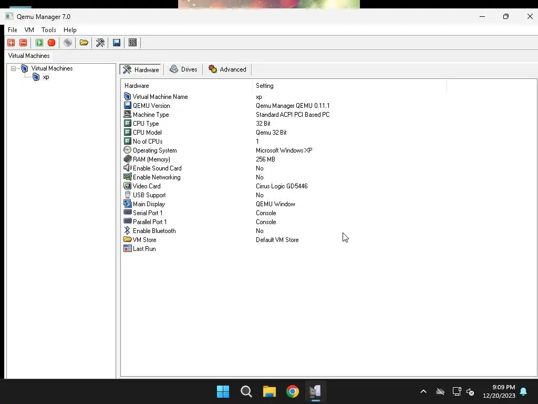Click the Qemu Manager taskbar icon
This screenshot has width=538, height=404.
tap(316, 391)
